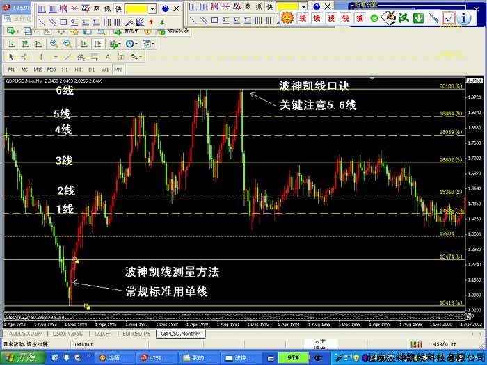Toggle the check mark box icon
This screenshot has width=487, height=365.
point(449,18)
